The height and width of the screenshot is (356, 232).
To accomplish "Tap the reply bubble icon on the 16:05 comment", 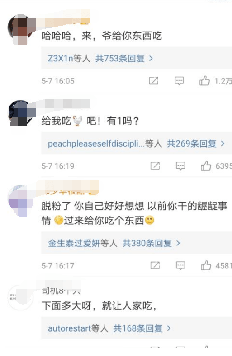I will [179, 81].
